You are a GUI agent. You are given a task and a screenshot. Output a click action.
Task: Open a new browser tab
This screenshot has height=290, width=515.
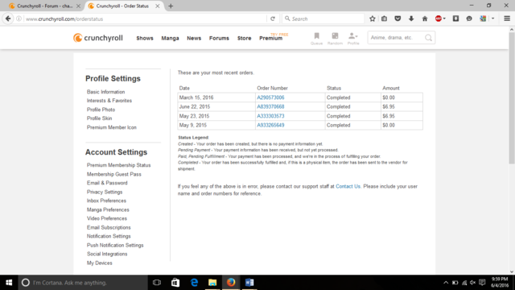click(x=171, y=6)
